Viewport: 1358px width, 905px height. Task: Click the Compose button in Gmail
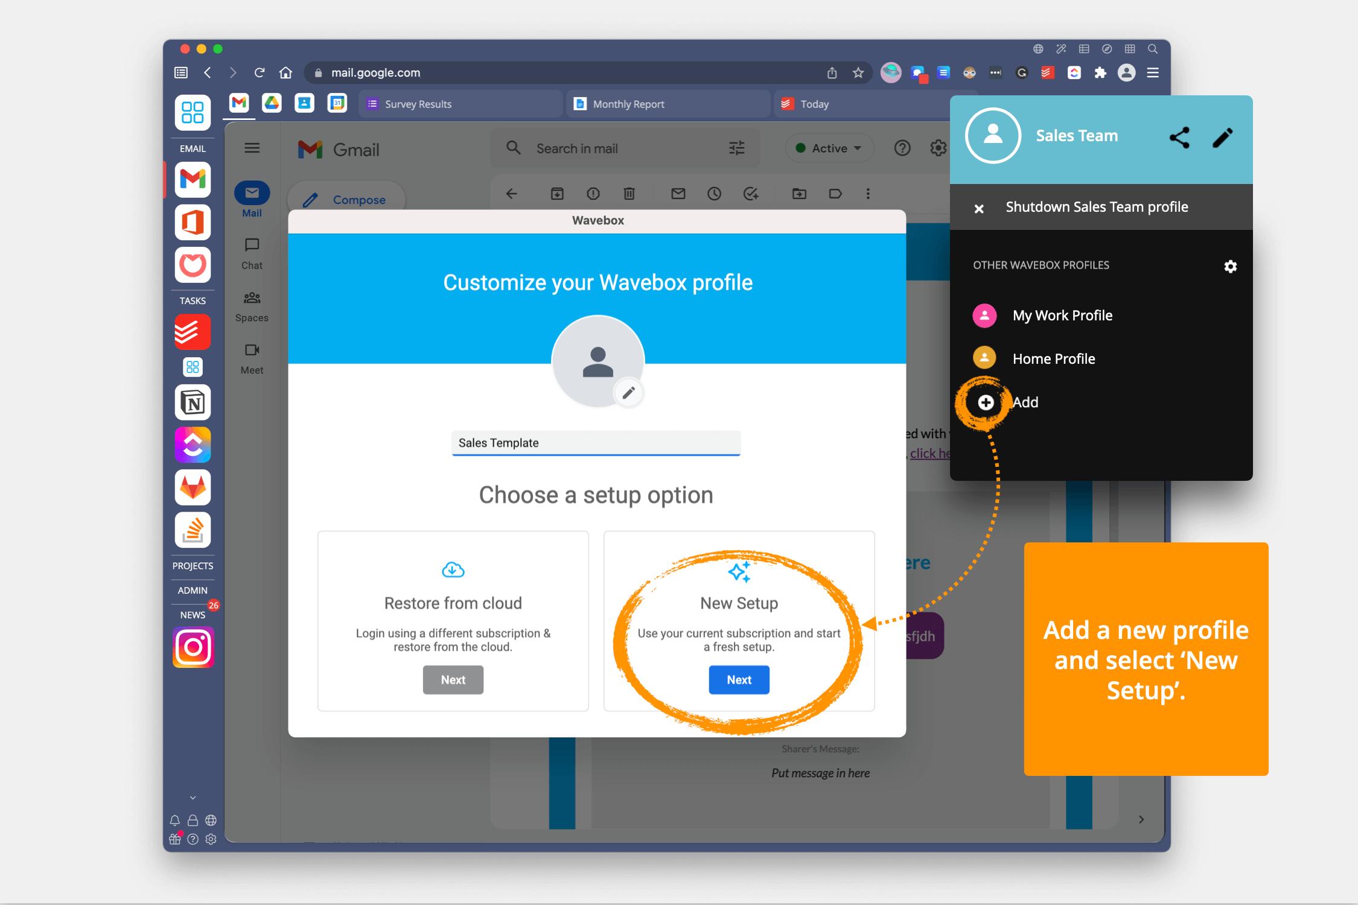coord(346,200)
